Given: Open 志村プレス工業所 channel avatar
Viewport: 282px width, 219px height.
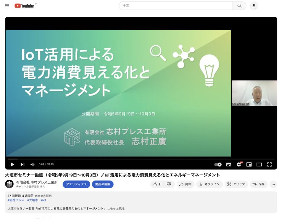Looking at the screenshot, I should click(10, 184).
